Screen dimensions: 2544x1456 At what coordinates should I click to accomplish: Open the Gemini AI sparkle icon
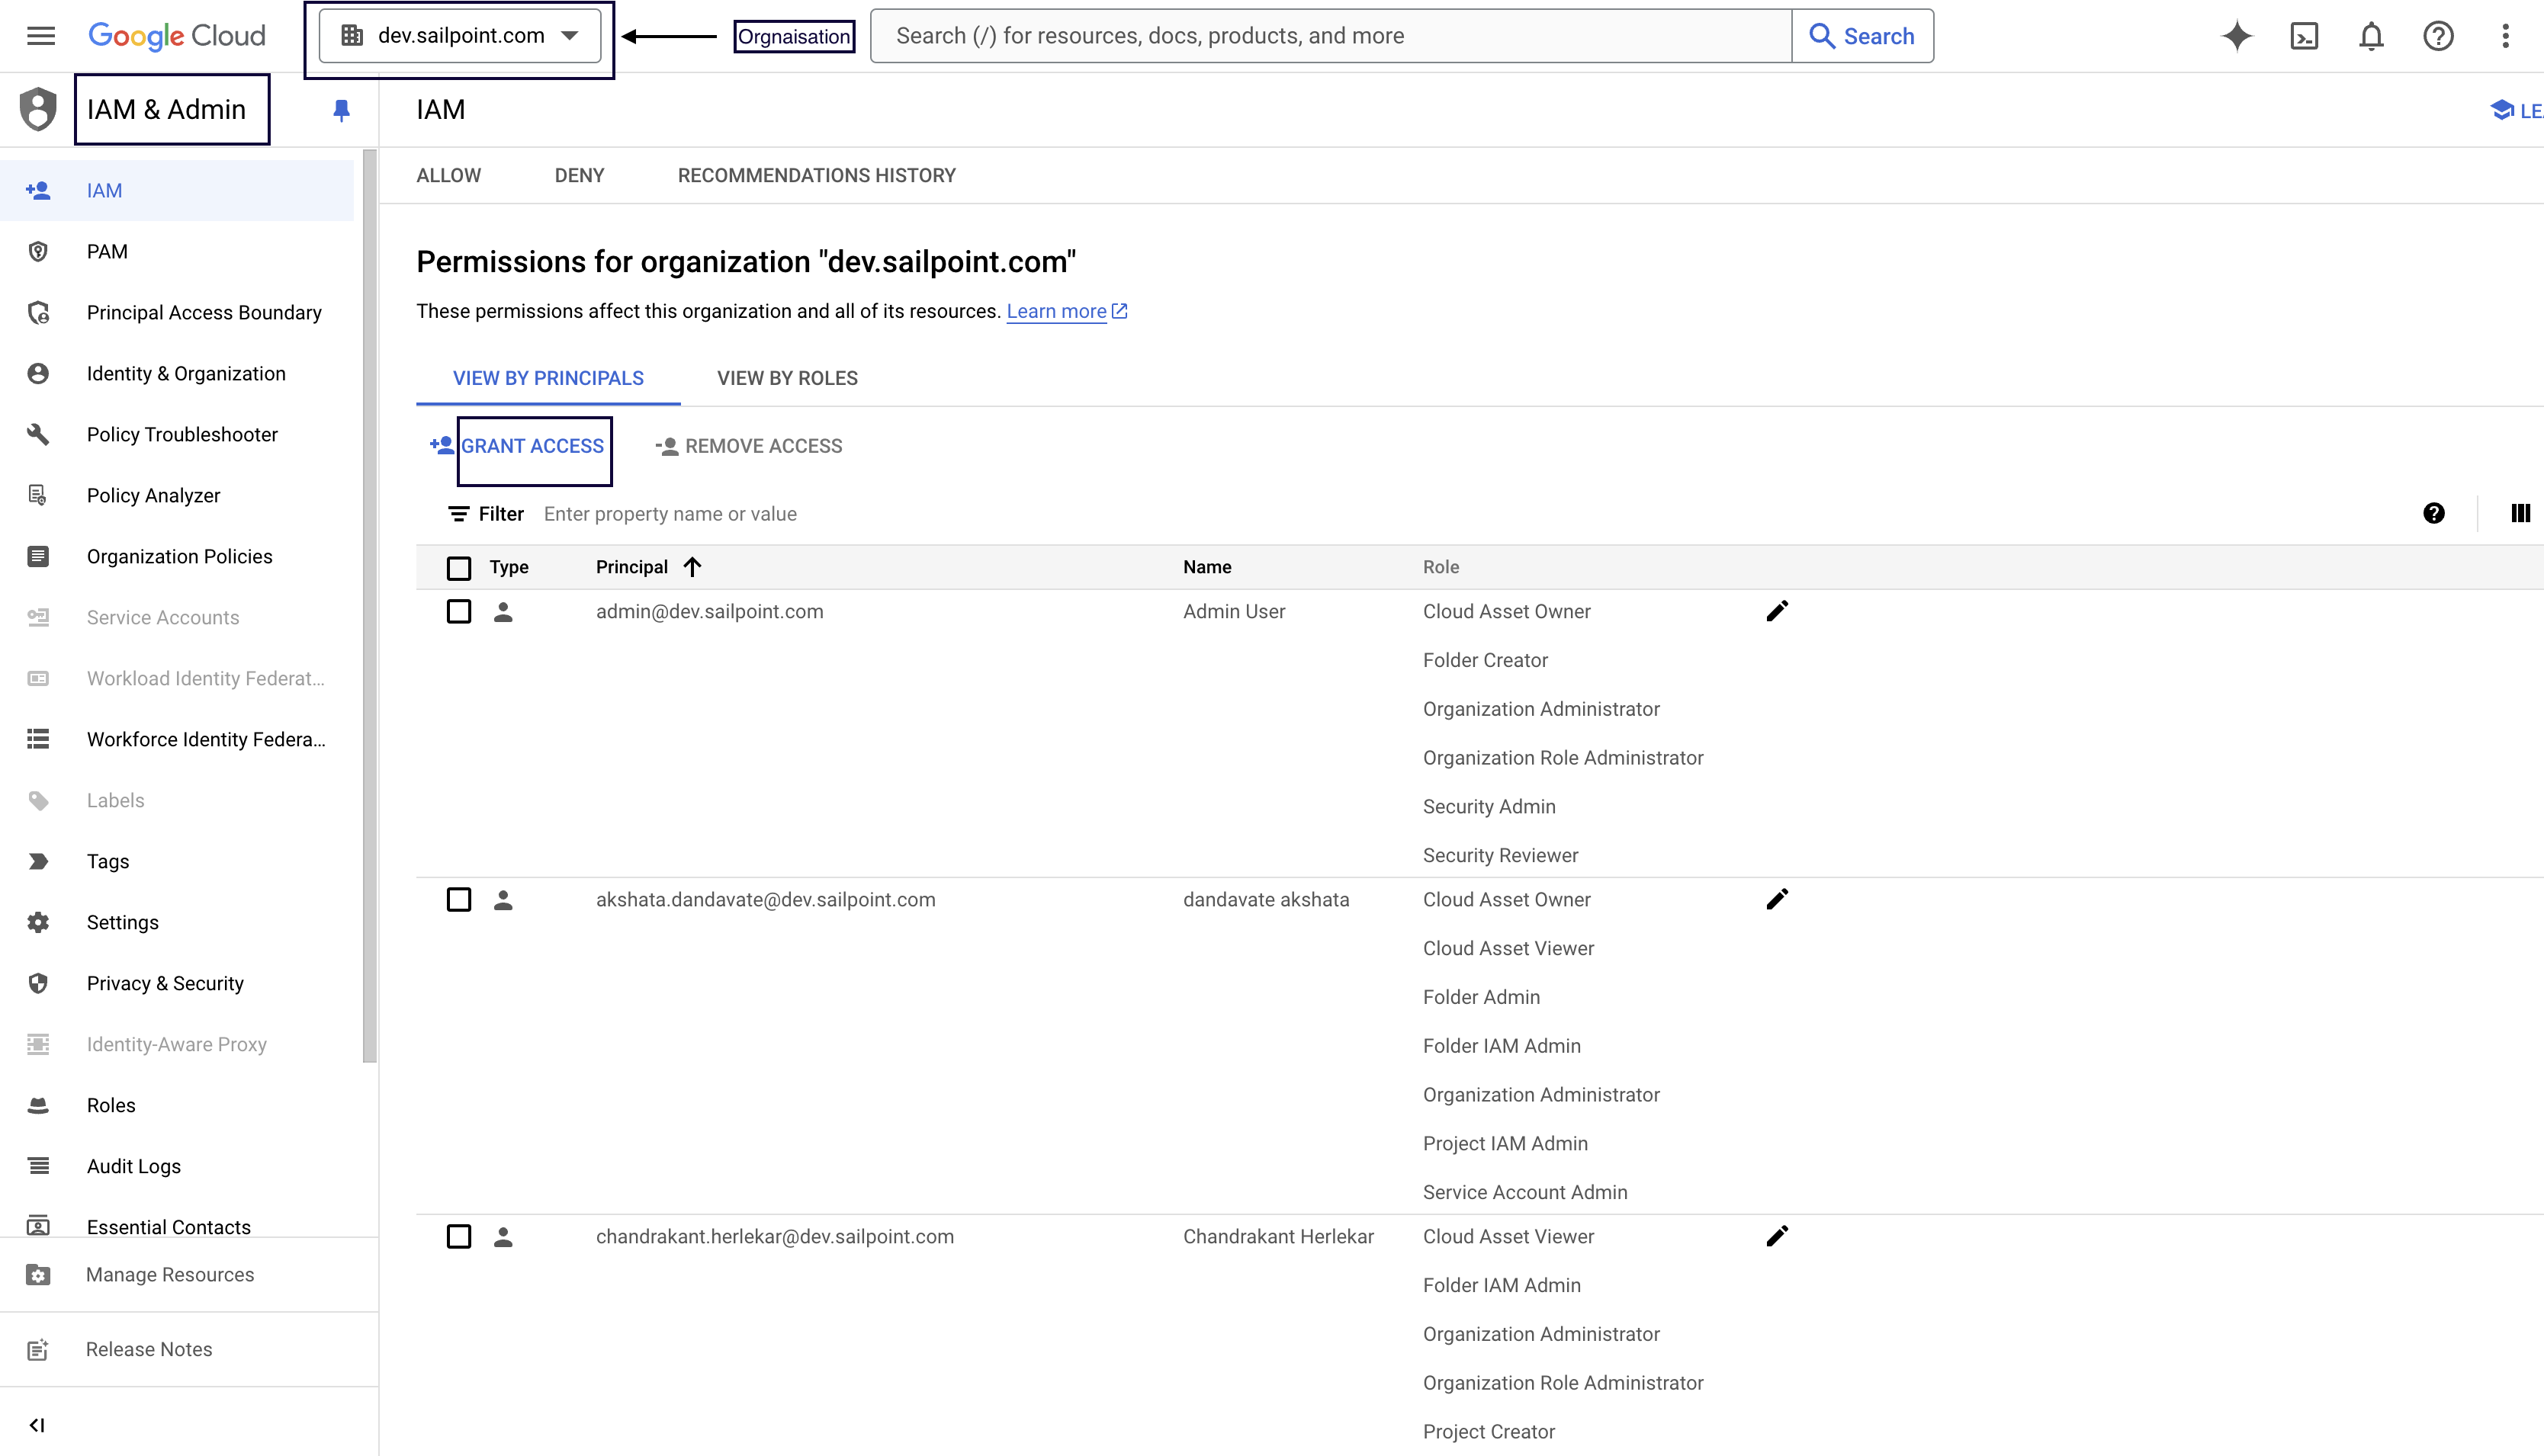(2237, 36)
